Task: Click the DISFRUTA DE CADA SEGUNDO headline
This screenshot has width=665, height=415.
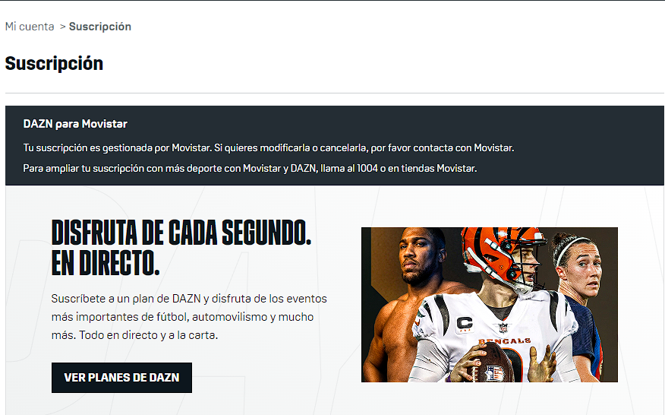Action: 181,233
